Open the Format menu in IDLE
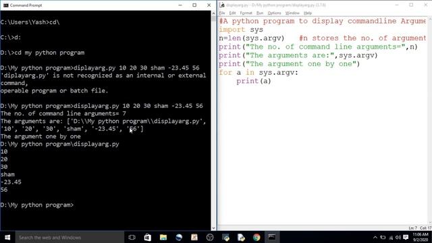 tap(246, 13)
